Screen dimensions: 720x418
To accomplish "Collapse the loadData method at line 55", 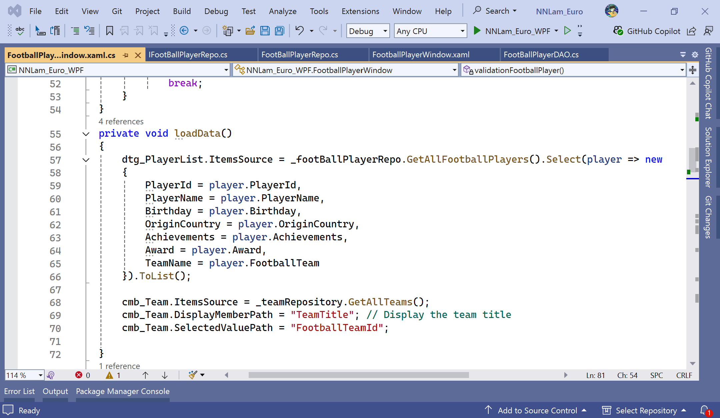I will (86, 134).
